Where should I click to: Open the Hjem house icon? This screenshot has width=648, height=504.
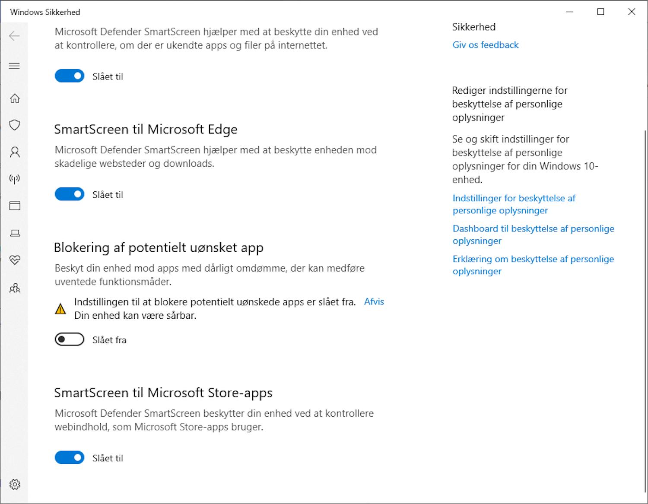coord(14,98)
